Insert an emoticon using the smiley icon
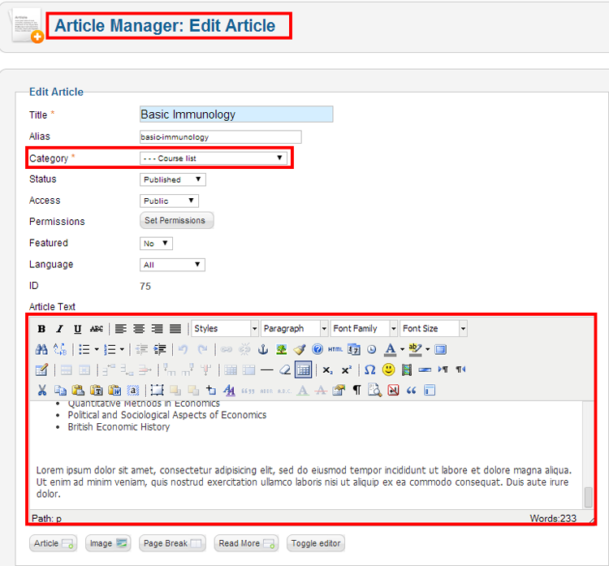Image resolution: width=609 pixels, height=566 pixels. point(388,370)
